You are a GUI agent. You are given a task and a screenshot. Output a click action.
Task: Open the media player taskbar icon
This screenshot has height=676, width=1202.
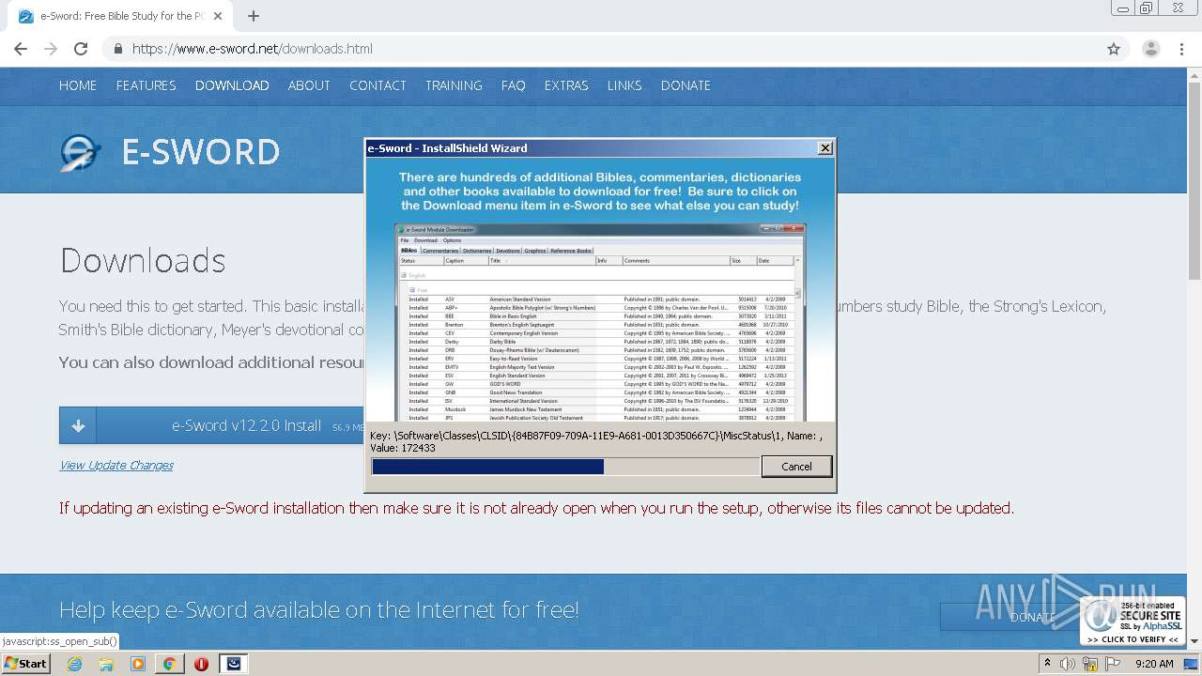[138, 664]
